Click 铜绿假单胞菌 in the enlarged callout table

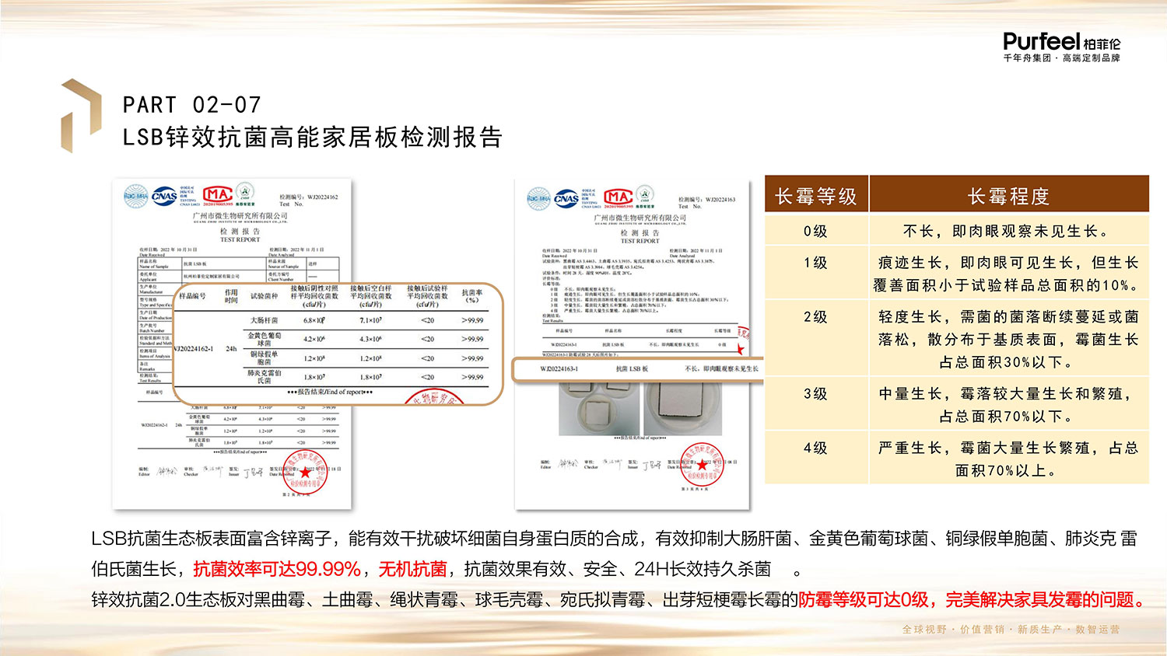pyautogui.click(x=264, y=358)
